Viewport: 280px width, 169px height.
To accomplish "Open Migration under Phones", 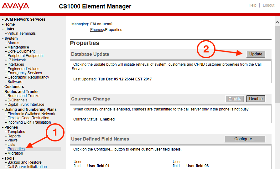I will pyautogui.click(x=15, y=153).
